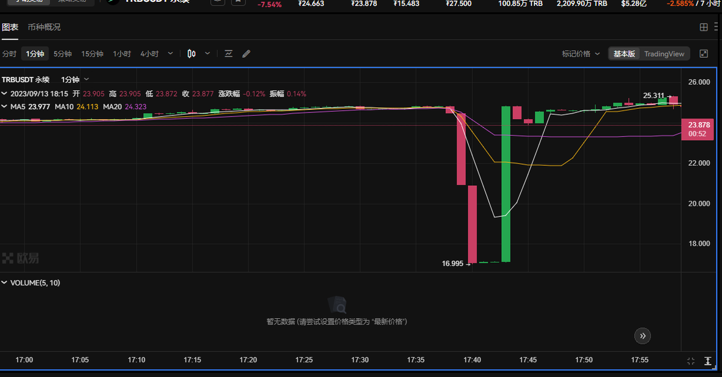The width and height of the screenshot is (722, 377).
Task: Switch to TradingView chart mode
Action: pyautogui.click(x=664, y=54)
